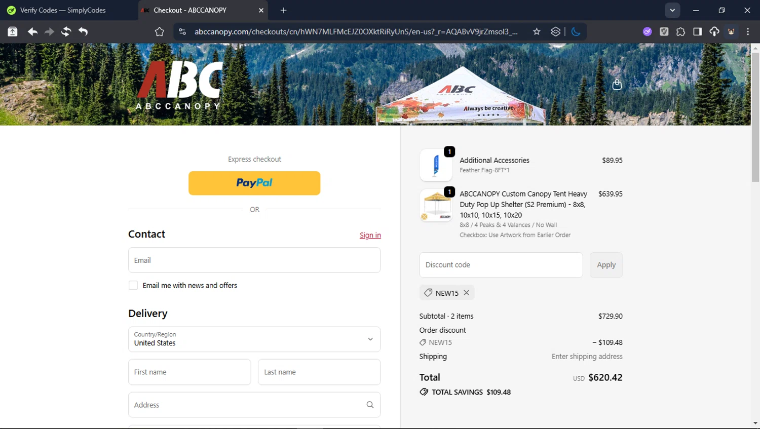760x429 pixels.
Task: Remove the NEW15 discount code tag
Action: [x=466, y=292]
